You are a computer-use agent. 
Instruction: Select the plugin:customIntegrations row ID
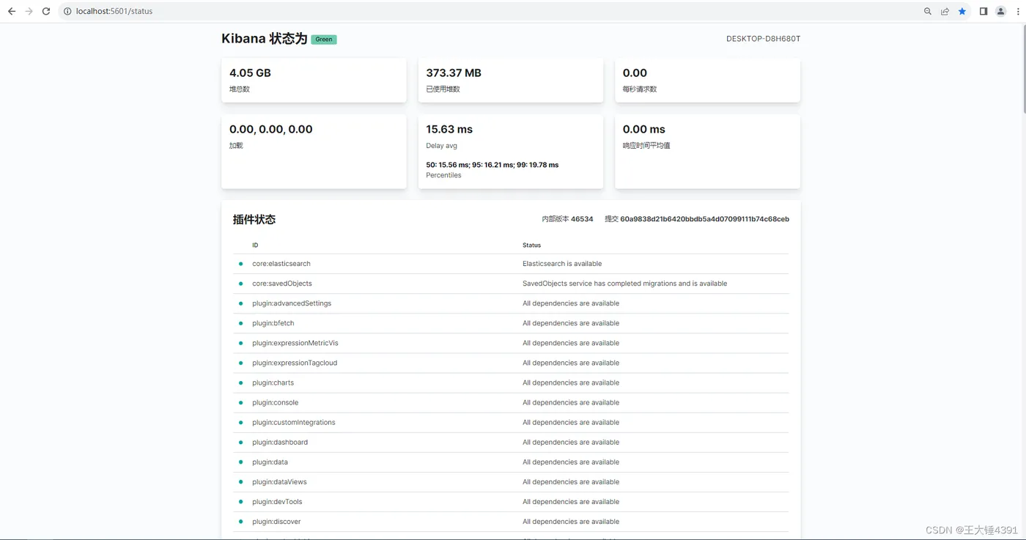click(x=294, y=422)
